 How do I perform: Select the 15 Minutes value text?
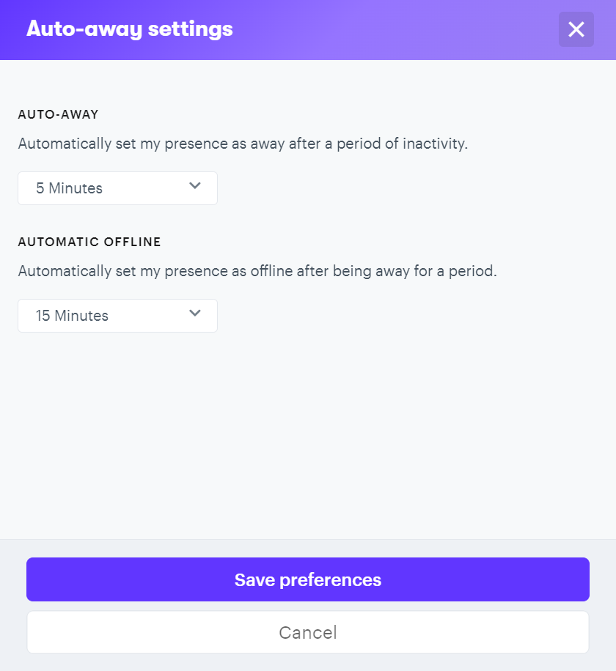(72, 316)
